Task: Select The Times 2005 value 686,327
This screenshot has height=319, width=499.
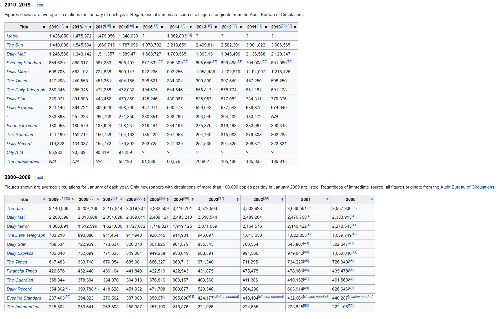Action: tap(157, 262)
